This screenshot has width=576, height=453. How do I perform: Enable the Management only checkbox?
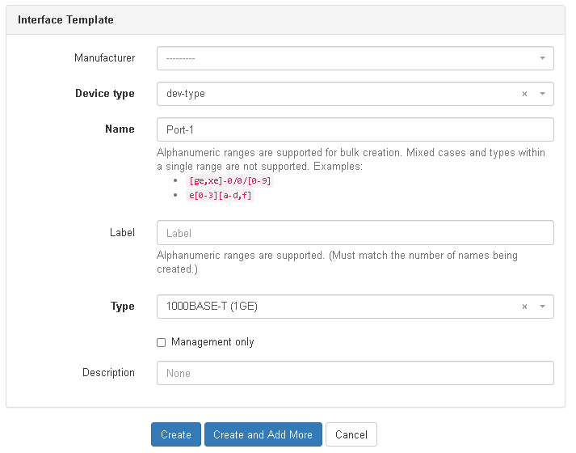(161, 342)
